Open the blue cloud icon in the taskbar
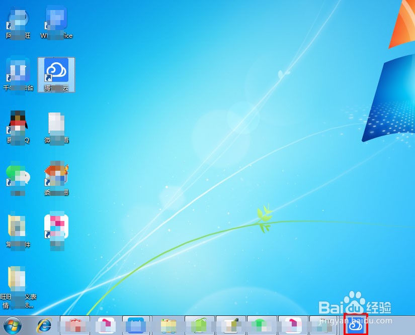The image size is (415, 335). coord(356,324)
